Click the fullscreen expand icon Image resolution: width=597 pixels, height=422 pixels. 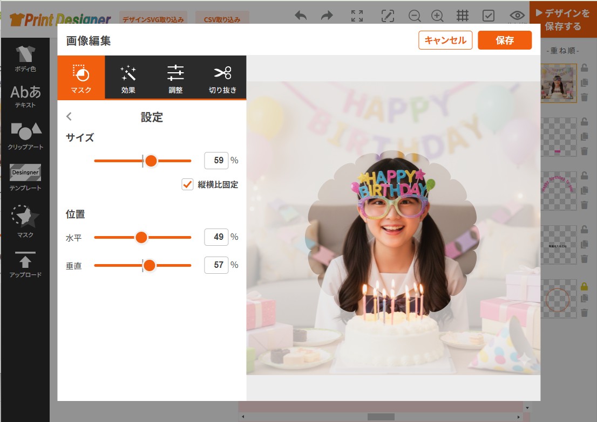coord(357,16)
